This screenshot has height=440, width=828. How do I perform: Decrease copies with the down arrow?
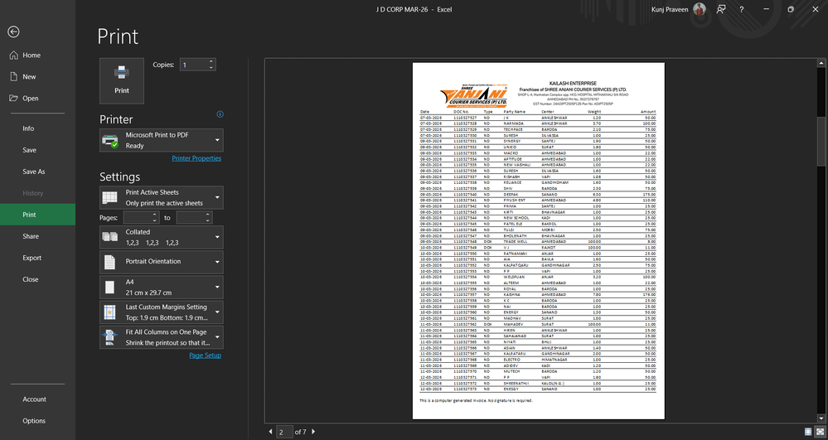point(211,68)
